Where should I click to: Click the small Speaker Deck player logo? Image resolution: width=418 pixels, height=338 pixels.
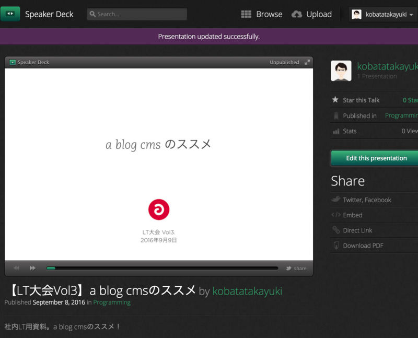click(x=12, y=62)
